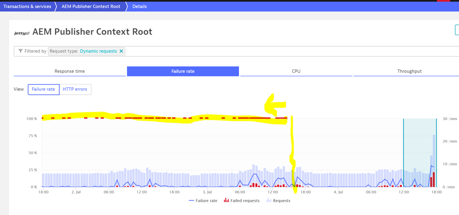Click the 4. Jul date axis label
Image resolution: width=459 pixels, height=215 pixels.
(x=338, y=192)
